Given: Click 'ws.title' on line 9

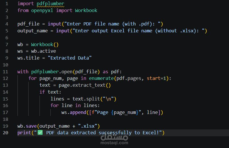Looking at the screenshot, I should tap(29, 58).
